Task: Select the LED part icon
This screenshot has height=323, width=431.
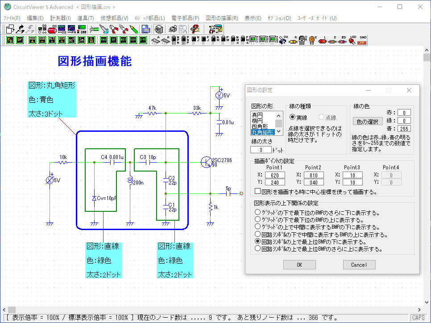Action: [x=352, y=40]
